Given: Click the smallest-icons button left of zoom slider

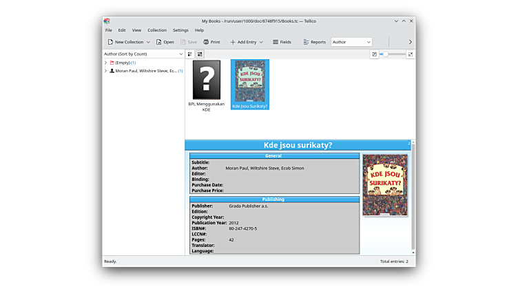Looking at the screenshot, I should coord(375,54).
